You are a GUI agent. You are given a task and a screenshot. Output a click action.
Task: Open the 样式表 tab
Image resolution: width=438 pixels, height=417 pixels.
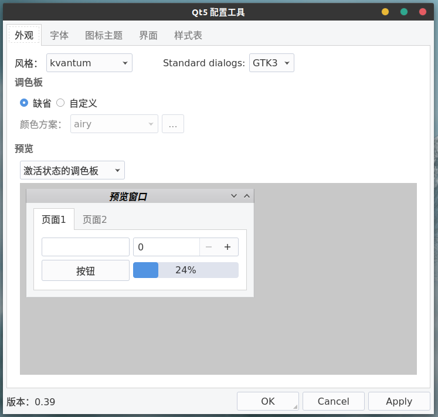[188, 35]
